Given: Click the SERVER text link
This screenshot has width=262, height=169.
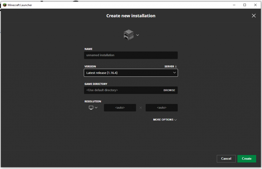Looking at the screenshot, I should (169, 67).
